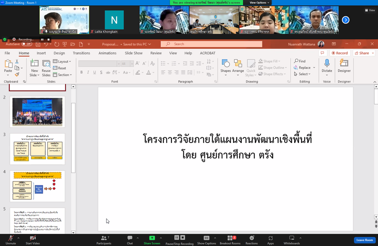The image size is (378, 246).
Task: Open the Reactions menu icon
Action: pyautogui.click(x=252, y=238)
